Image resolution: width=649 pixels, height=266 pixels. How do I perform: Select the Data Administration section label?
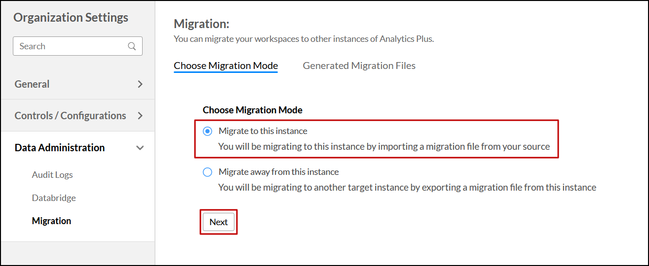tap(60, 148)
